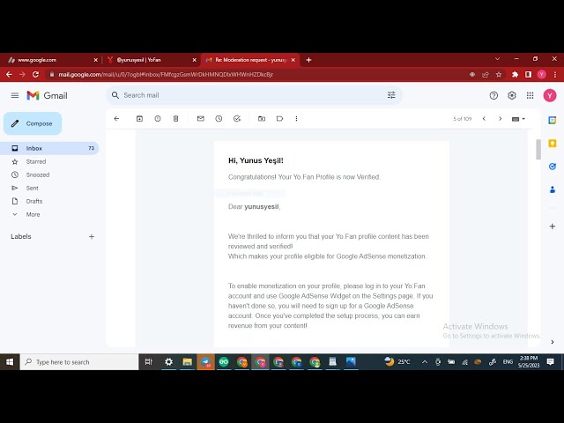Screen dimensions: 564x423
Task: Open tab search dropdown chevron
Action: coord(497,59)
